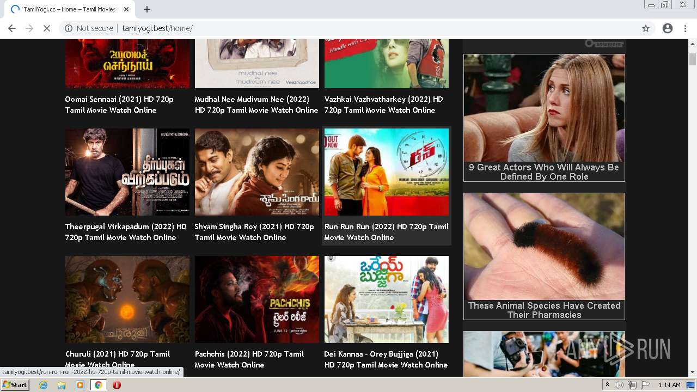The width and height of the screenshot is (697, 392).
Task: Open Shyam Singha Roy (2021) title link
Action: pos(254,232)
